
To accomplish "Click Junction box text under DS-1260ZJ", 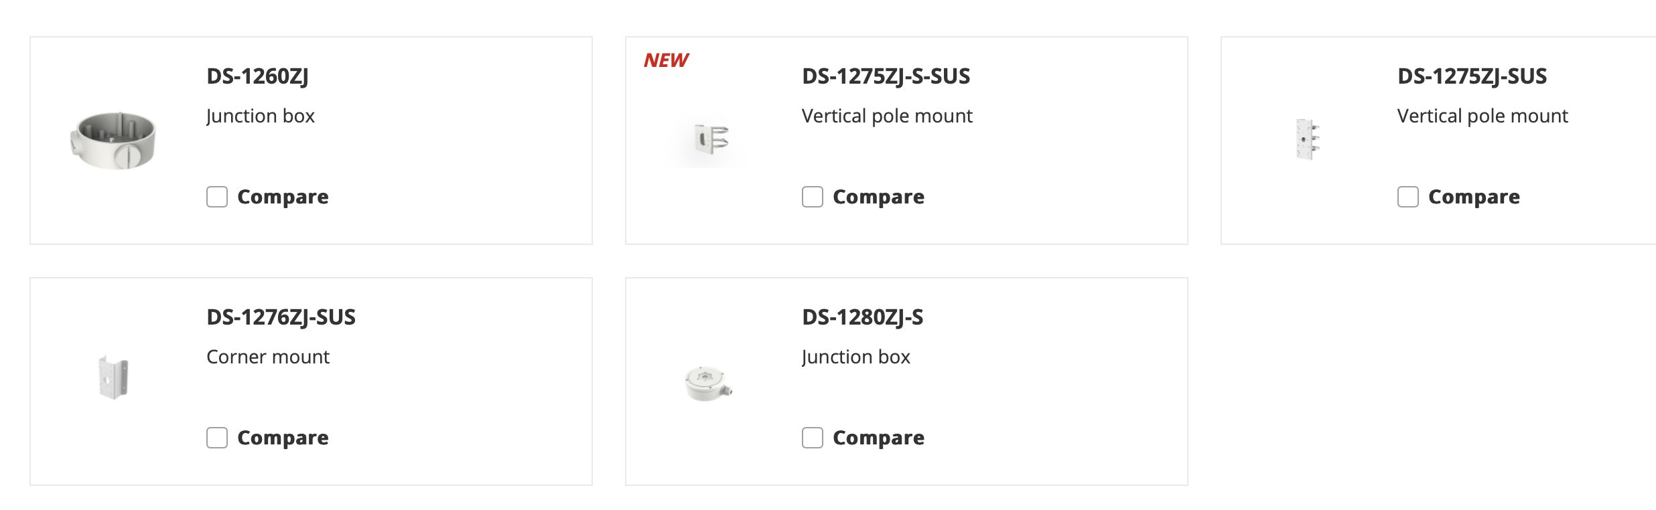I will click(x=260, y=116).
